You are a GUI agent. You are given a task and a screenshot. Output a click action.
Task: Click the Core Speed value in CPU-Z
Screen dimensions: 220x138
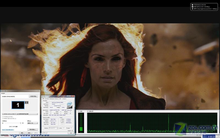[x=53, y=119]
